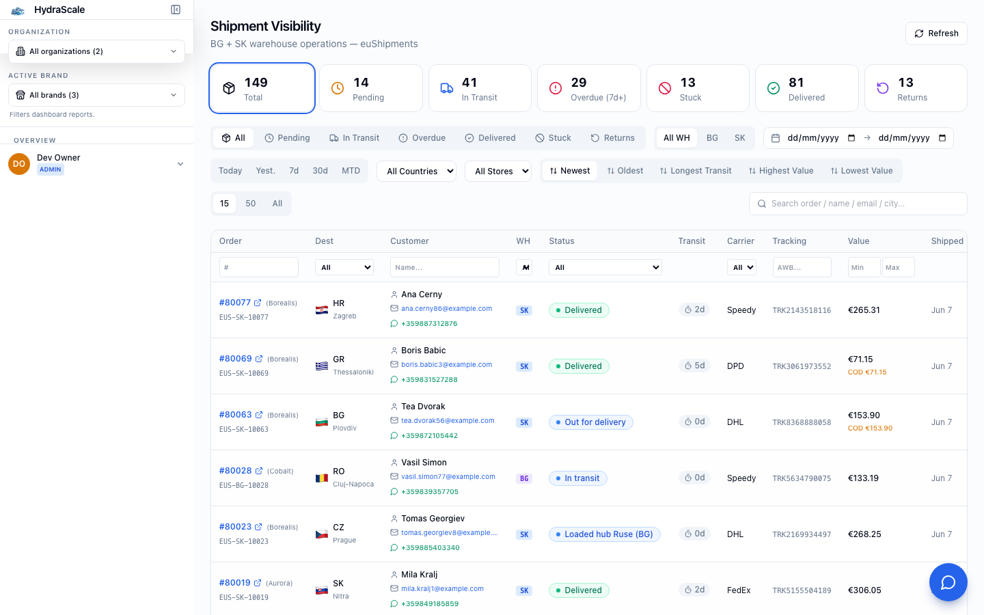Image resolution: width=984 pixels, height=615 pixels.
Task: Open external link icon for order #80077
Action: (x=258, y=303)
